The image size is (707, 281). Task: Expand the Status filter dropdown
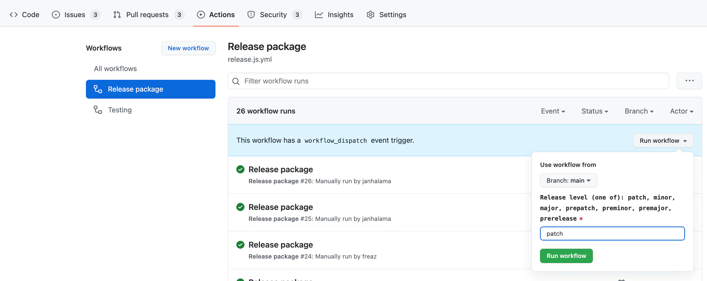point(595,111)
